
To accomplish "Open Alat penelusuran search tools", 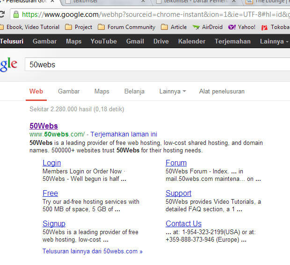I will (x=222, y=92).
